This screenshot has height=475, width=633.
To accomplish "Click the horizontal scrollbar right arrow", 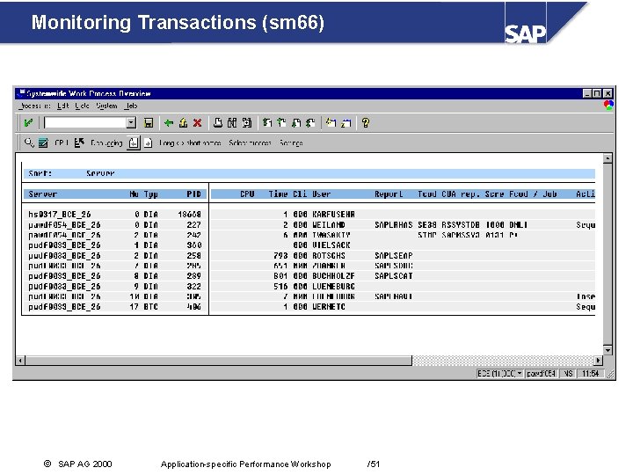I will tap(599, 360).
